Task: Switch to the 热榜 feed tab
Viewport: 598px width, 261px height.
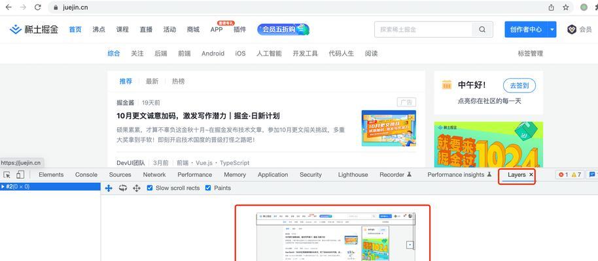Action: click(178, 81)
